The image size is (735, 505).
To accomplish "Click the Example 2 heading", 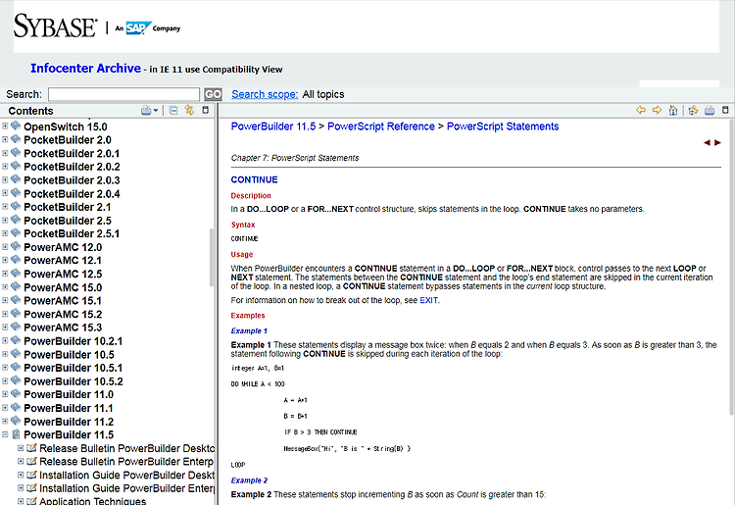I will (x=249, y=480).
